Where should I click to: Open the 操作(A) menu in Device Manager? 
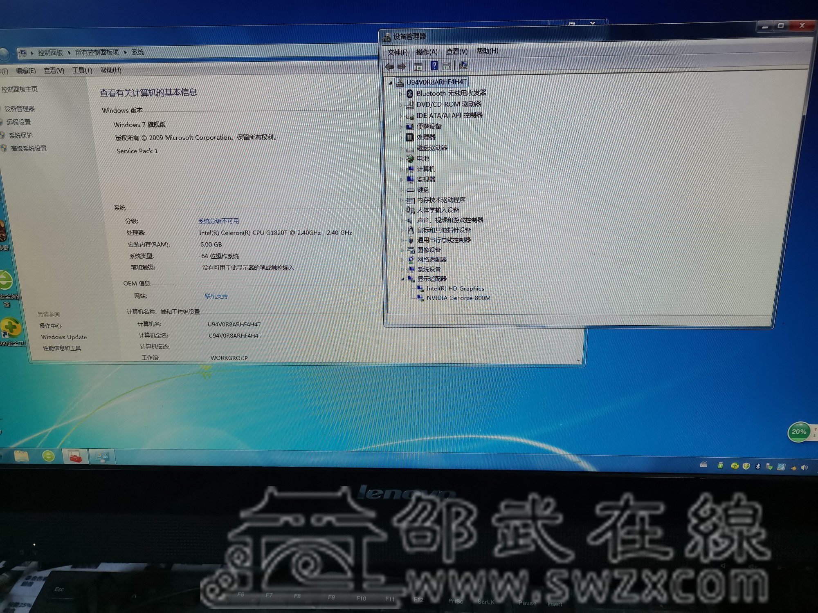coord(427,52)
